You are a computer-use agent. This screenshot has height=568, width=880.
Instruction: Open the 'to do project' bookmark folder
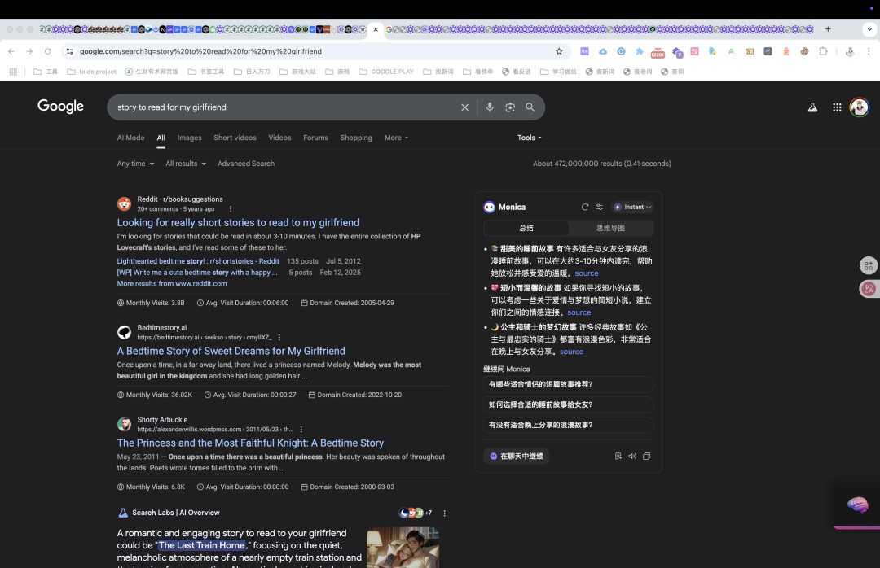(91, 72)
